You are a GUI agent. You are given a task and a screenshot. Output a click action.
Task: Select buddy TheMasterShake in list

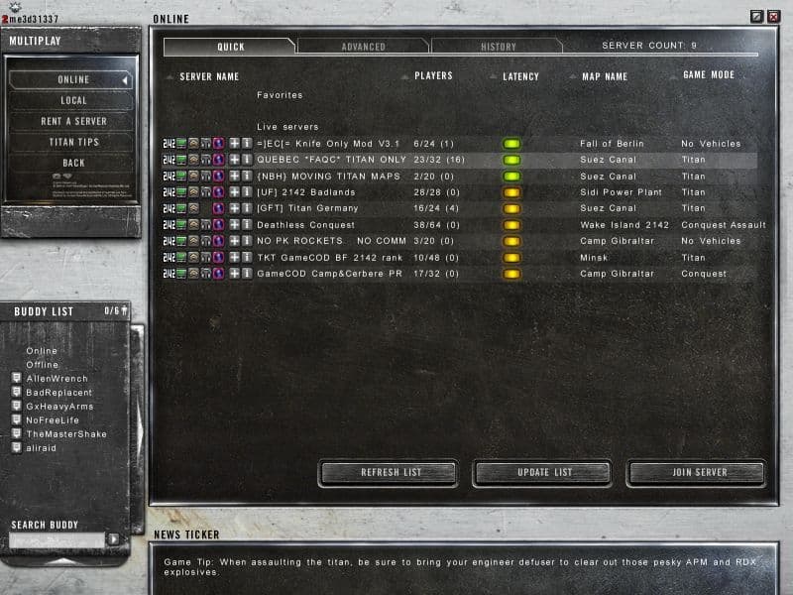coord(66,434)
